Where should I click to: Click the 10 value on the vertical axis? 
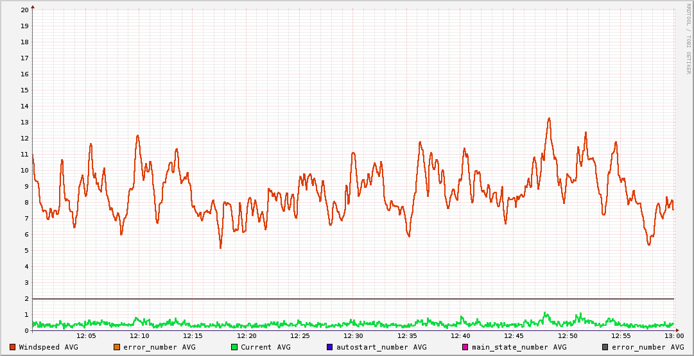pyautogui.click(x=24, y=171)
